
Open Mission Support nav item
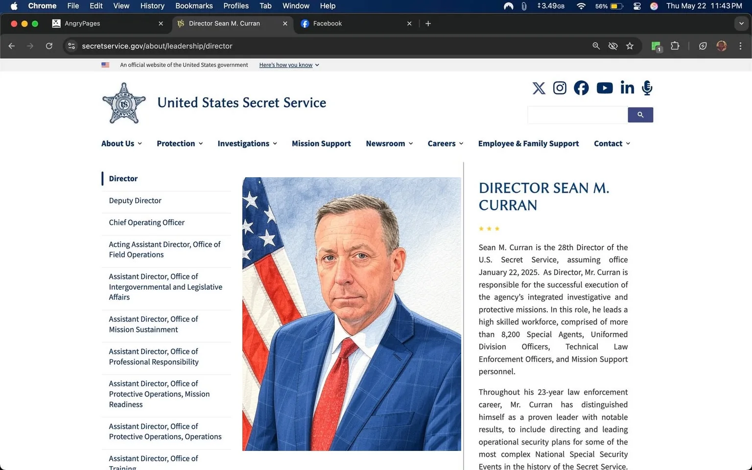point(321,143)
